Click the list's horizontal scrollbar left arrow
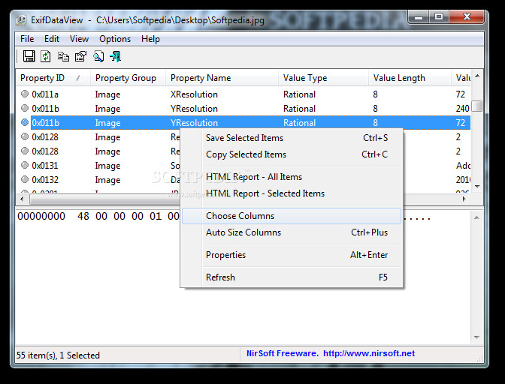The height and width of the screenshot is (384, 505). pyautogui.click(x=23, y=200)
